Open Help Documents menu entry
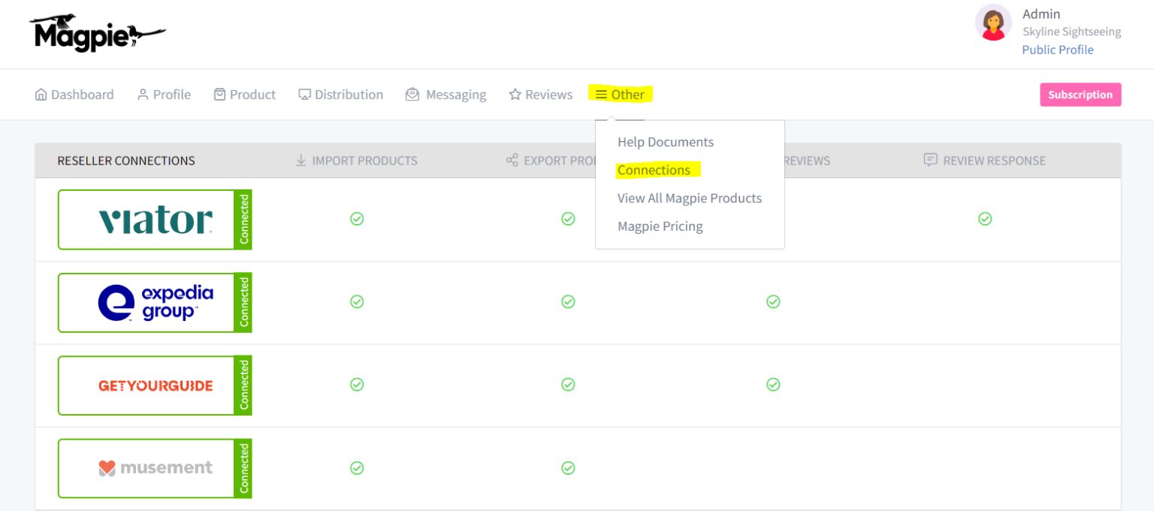The width and height of the screenshot is (1154, 511). [x=665, y=142]
